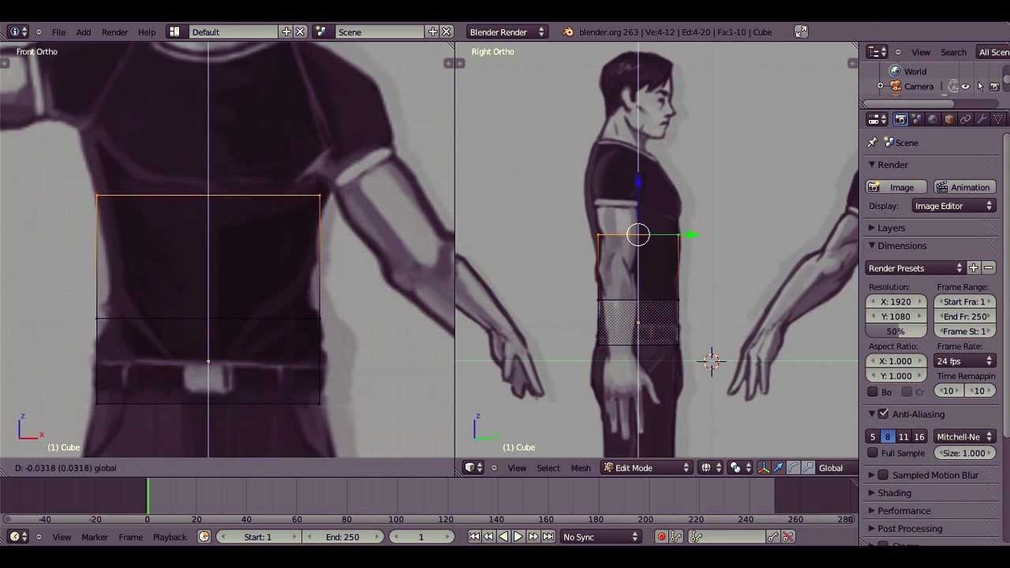Open the Render menu in header
This screenshot has width=1010, height=568.
[114, 32]
